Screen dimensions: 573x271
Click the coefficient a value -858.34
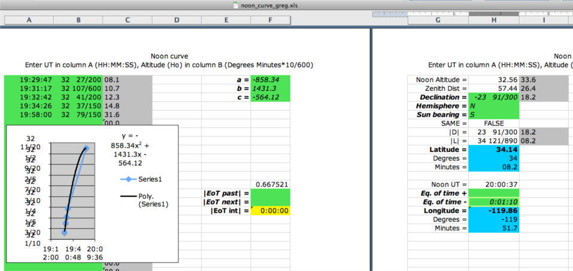[271, 79]
